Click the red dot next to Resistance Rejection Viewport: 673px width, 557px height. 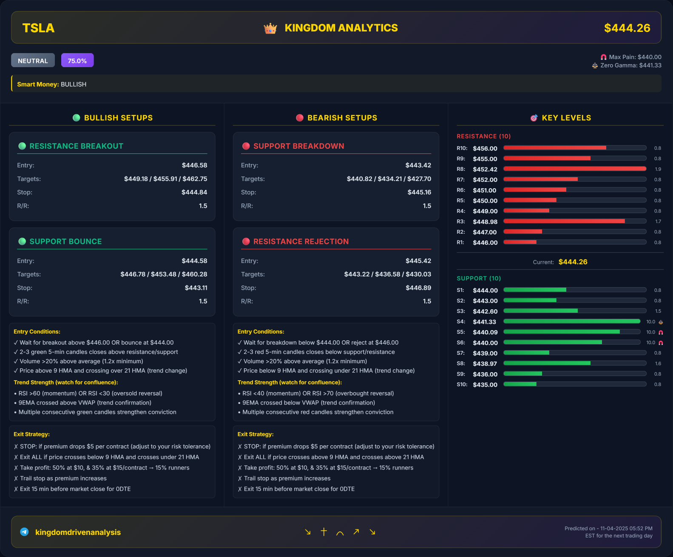pyautogui.click(x=246, y=241)
